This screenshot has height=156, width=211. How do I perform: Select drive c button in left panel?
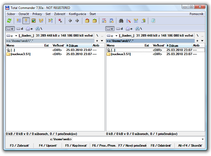pos(10,29)
